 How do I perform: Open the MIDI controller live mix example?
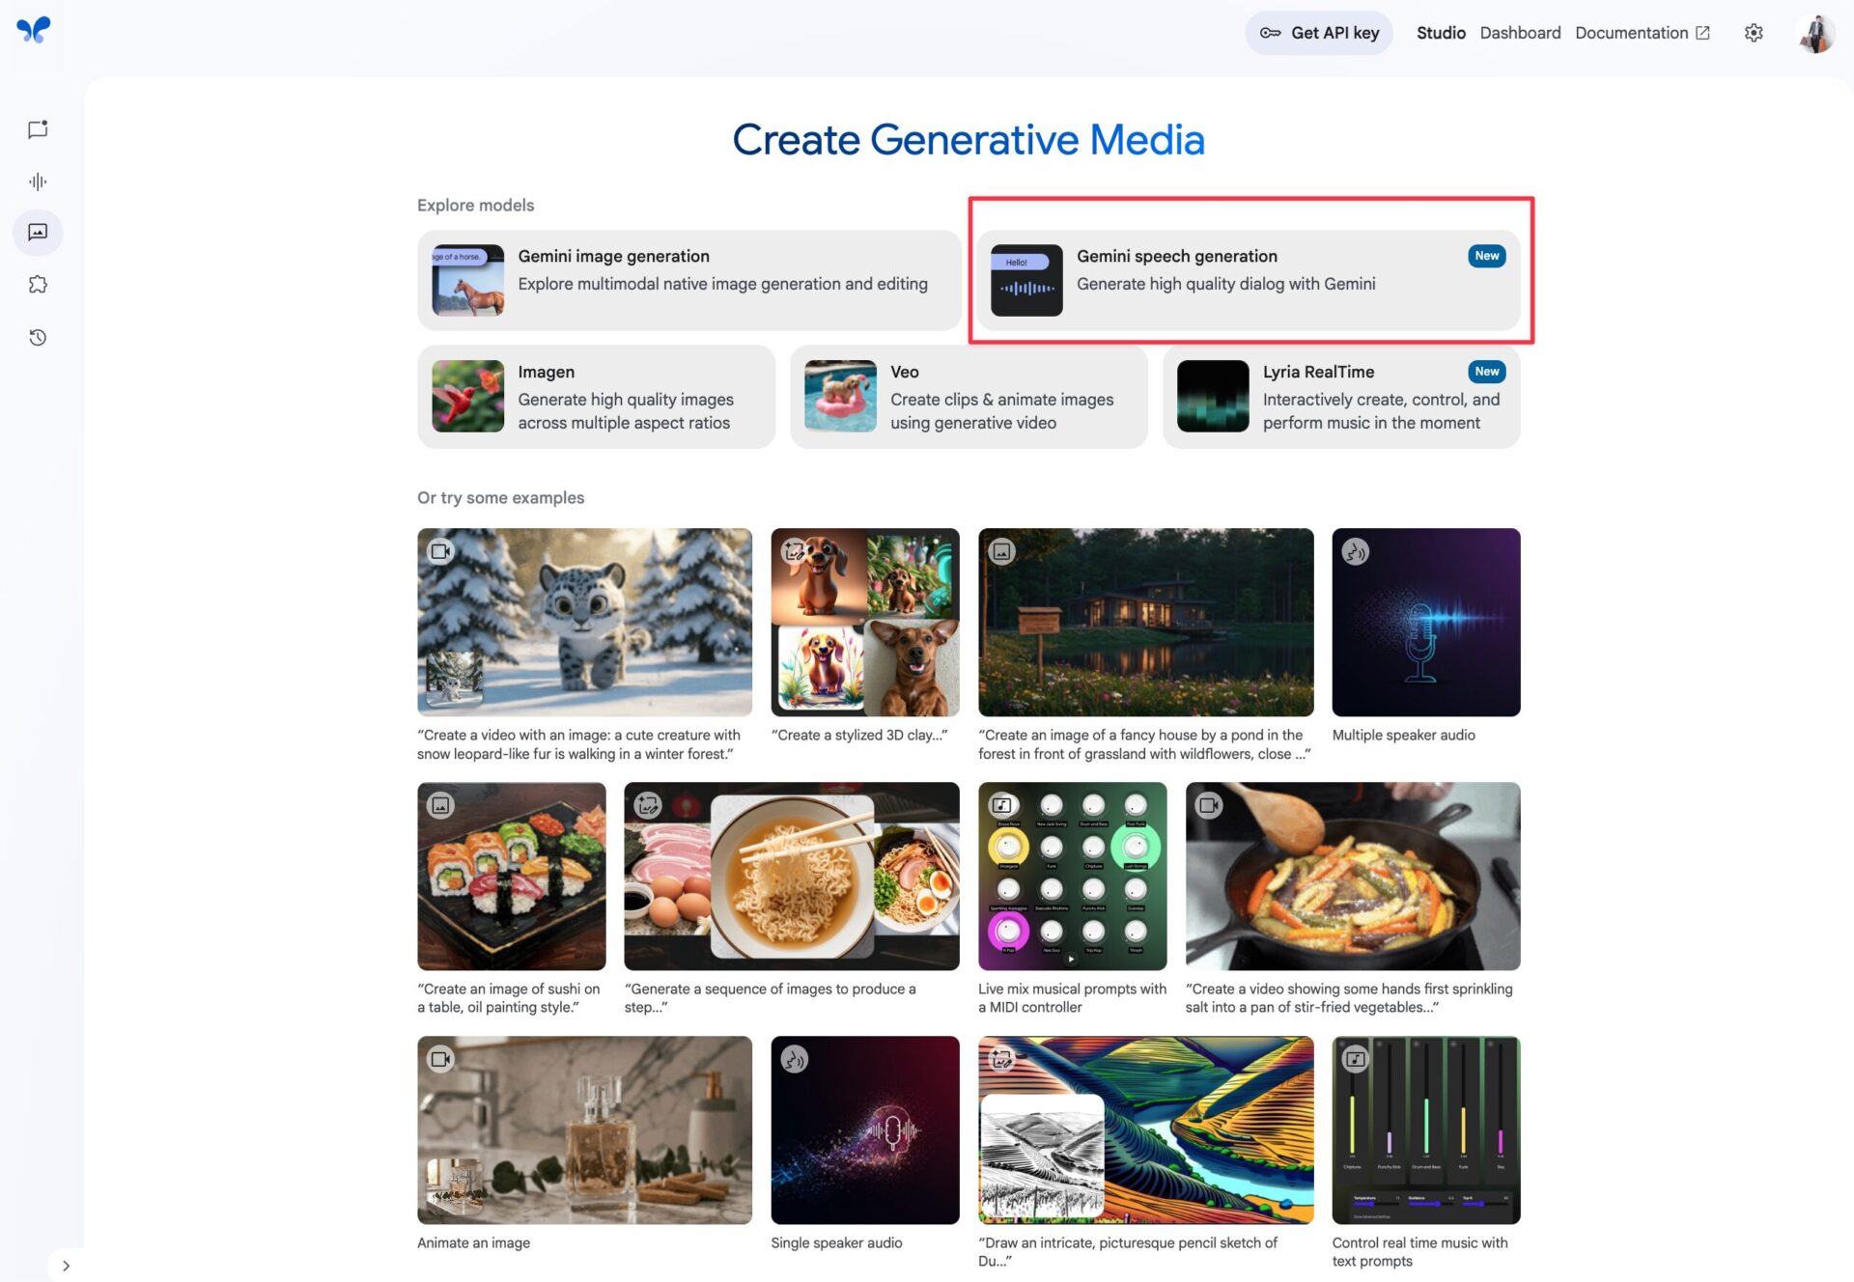click(x=1072, y=876)
